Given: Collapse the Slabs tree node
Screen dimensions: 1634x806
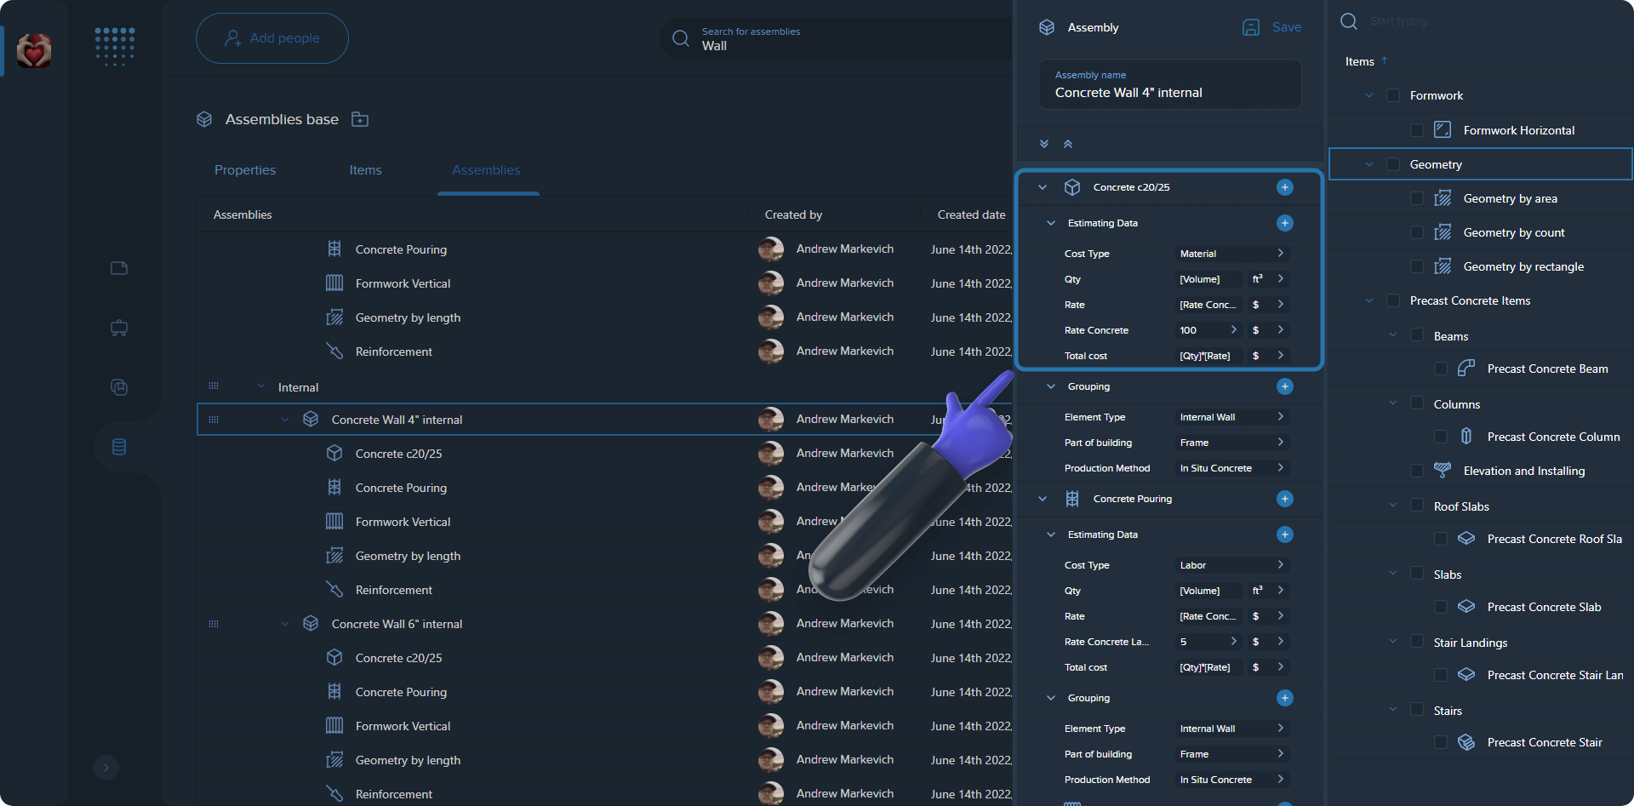Looking at the screenshot, I should pyautogui.click(x=1393, y=574).
